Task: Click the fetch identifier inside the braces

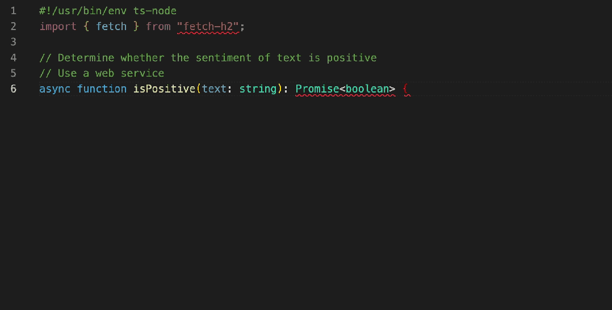Action: click(x=111, y=26)
